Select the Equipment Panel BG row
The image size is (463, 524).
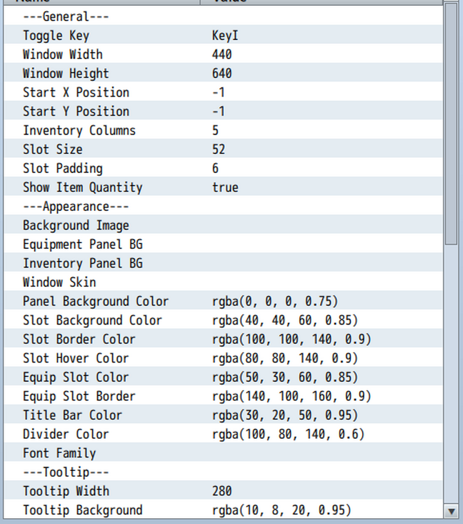pos(223,244)
